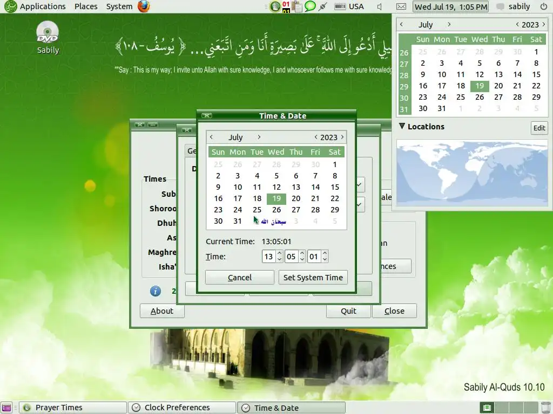Viewport: 553px width, 414px height.
Task: Click Set System Time button
Action: pos(313,278)
